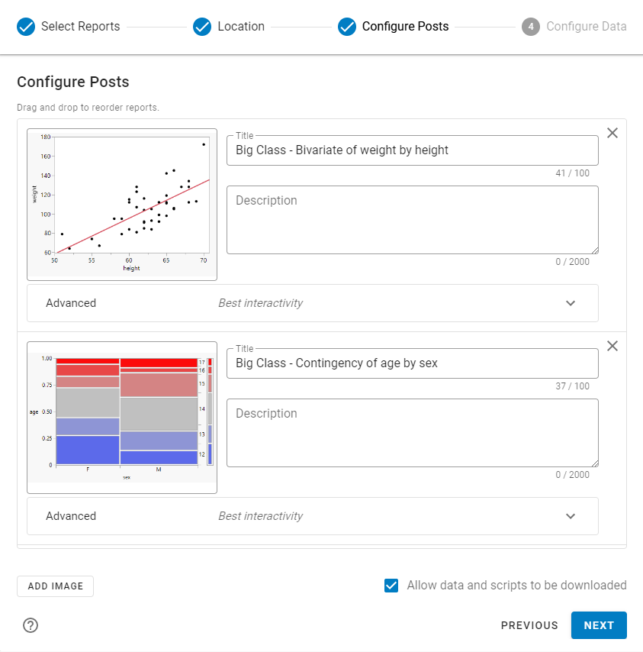Remove the Contingency of age by sex report
Screen dimensions: 643x652
click(x=612, y=346)
